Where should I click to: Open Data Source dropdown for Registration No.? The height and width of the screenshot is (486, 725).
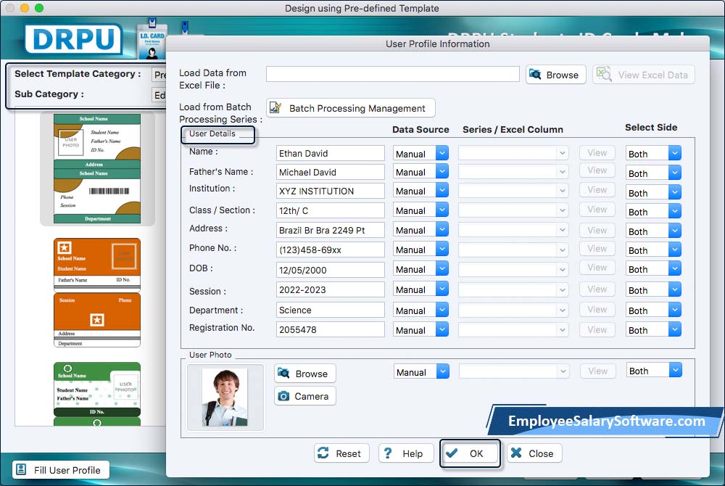(x=420, y=330)
